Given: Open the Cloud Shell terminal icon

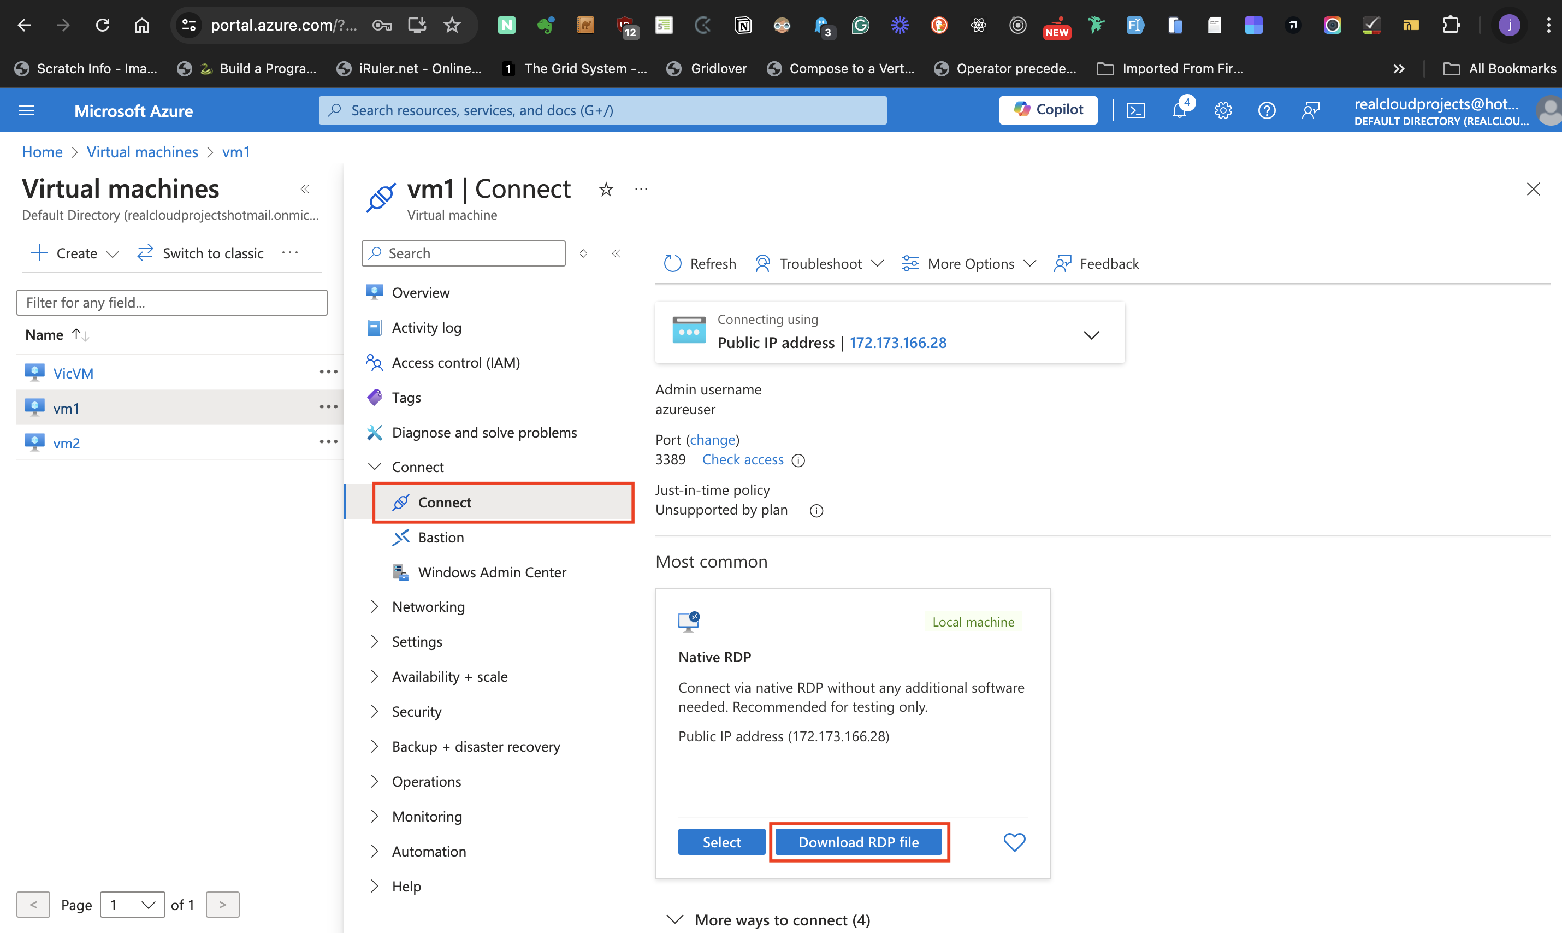Looking at the screenshot, I should pos(1136,109).
